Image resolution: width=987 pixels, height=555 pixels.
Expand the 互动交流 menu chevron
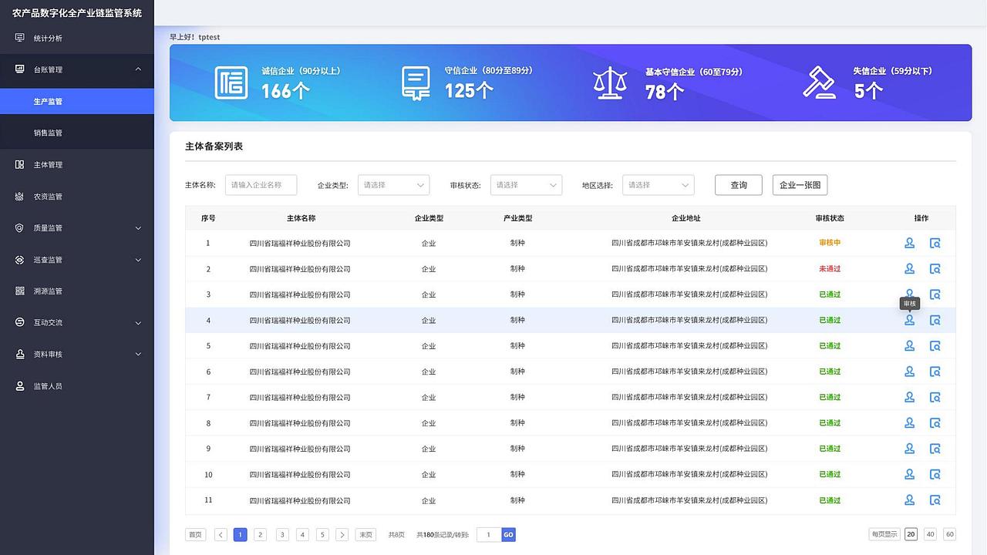pos(139,323)
